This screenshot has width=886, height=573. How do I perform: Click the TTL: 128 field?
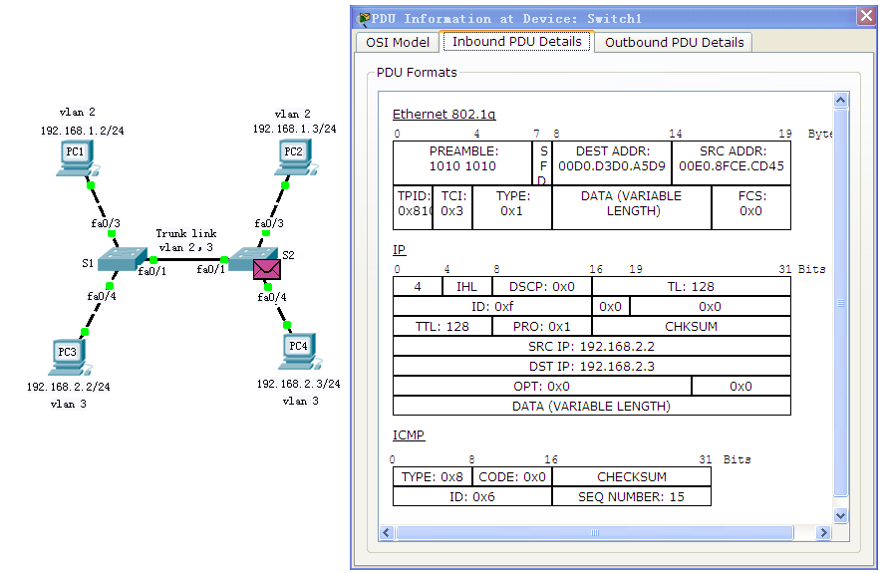tap(443, 327)
